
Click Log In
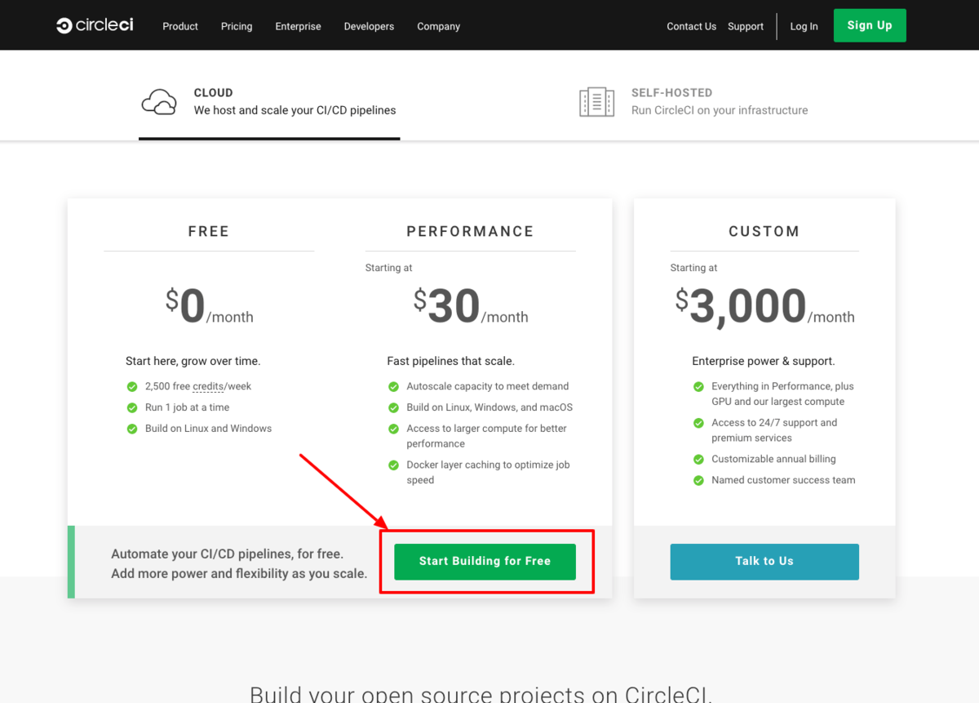click(804, 26)
